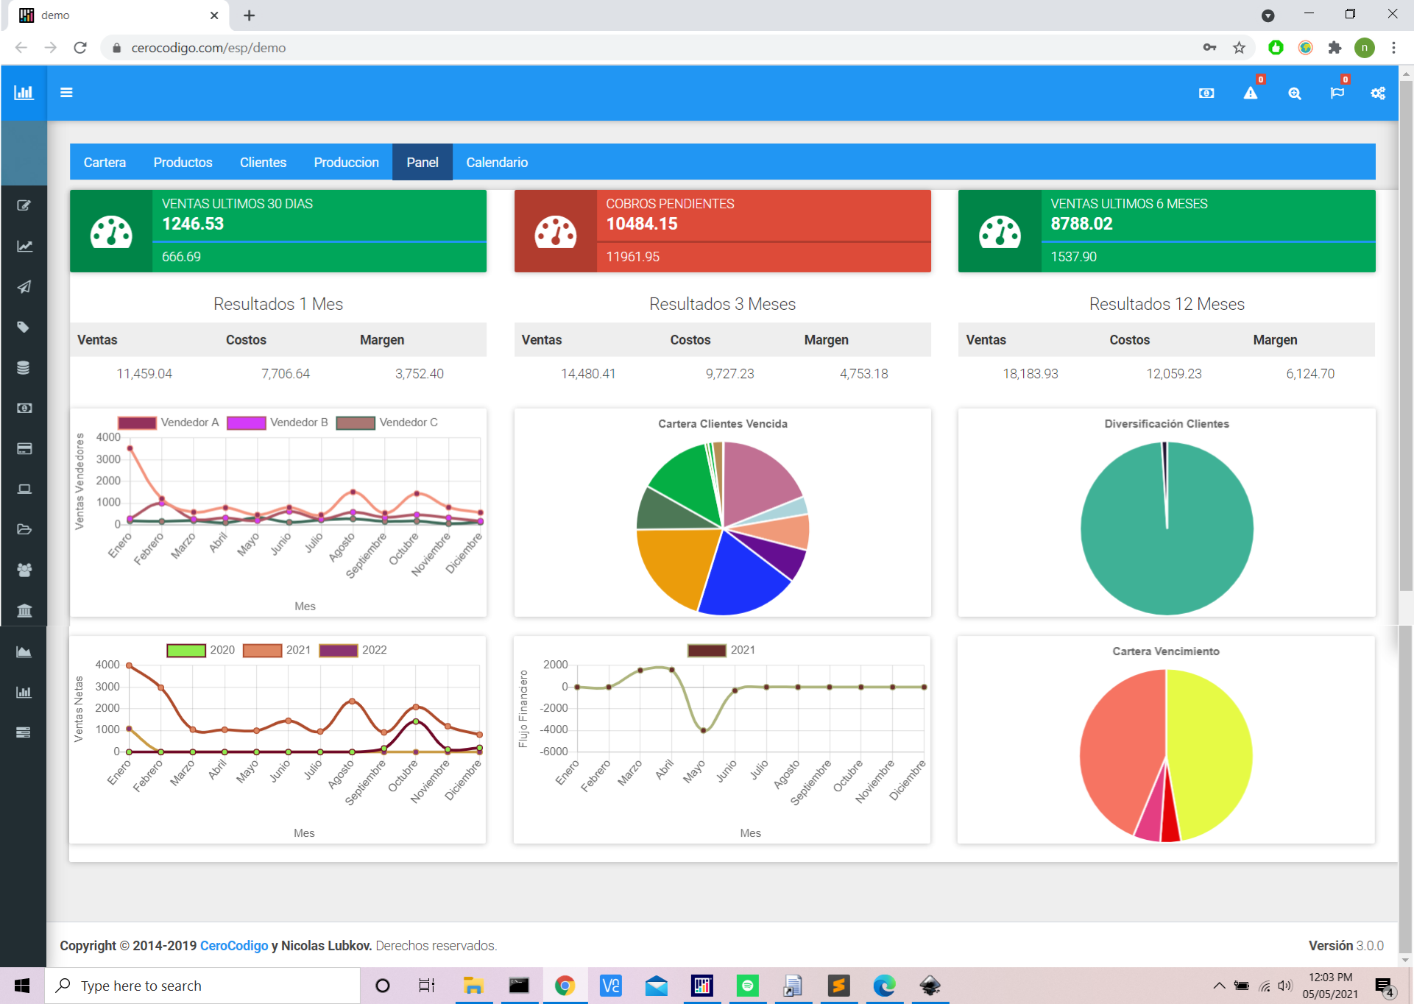Viewport: 1414px width, 1004px height.
Task: Open Spotify from the Windows taskbar
Action: tap(747, 986)
